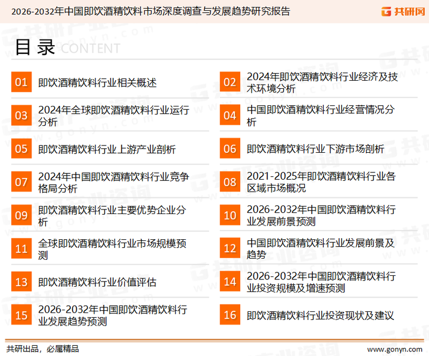Image resolution: width=429 pixels, height=356 pixels.
Task: Click the orange 10 chapter badge
Action: [230, 215]
